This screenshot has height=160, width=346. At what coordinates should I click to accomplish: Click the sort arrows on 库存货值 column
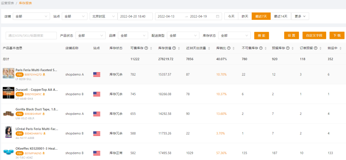(x=179, y=48)
